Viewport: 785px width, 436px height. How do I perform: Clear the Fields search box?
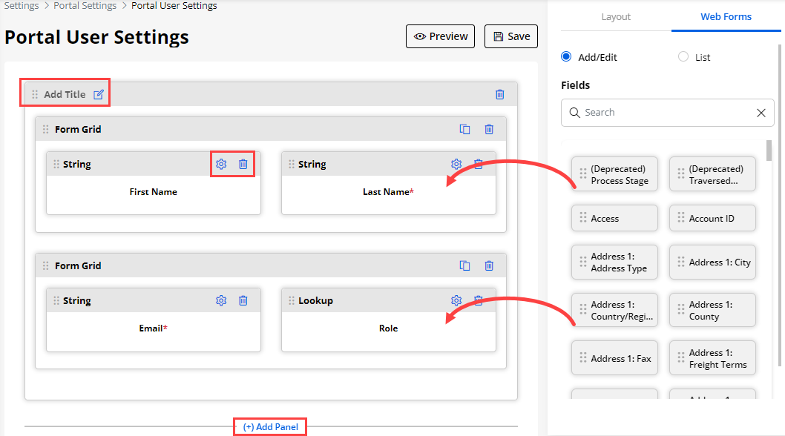click(x=761, y=113)
